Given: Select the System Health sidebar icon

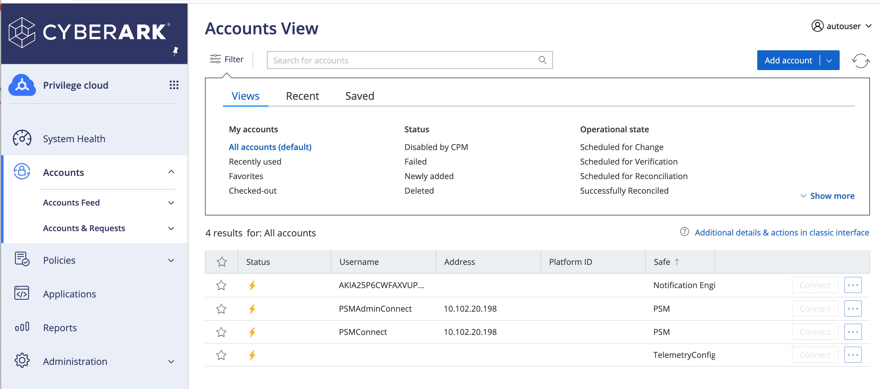Looking at the screenshot, I should coord(22,139).
